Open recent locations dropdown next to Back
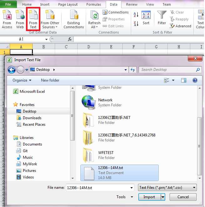Viewport: 205px width, 207px height. (x=27, y=70)
